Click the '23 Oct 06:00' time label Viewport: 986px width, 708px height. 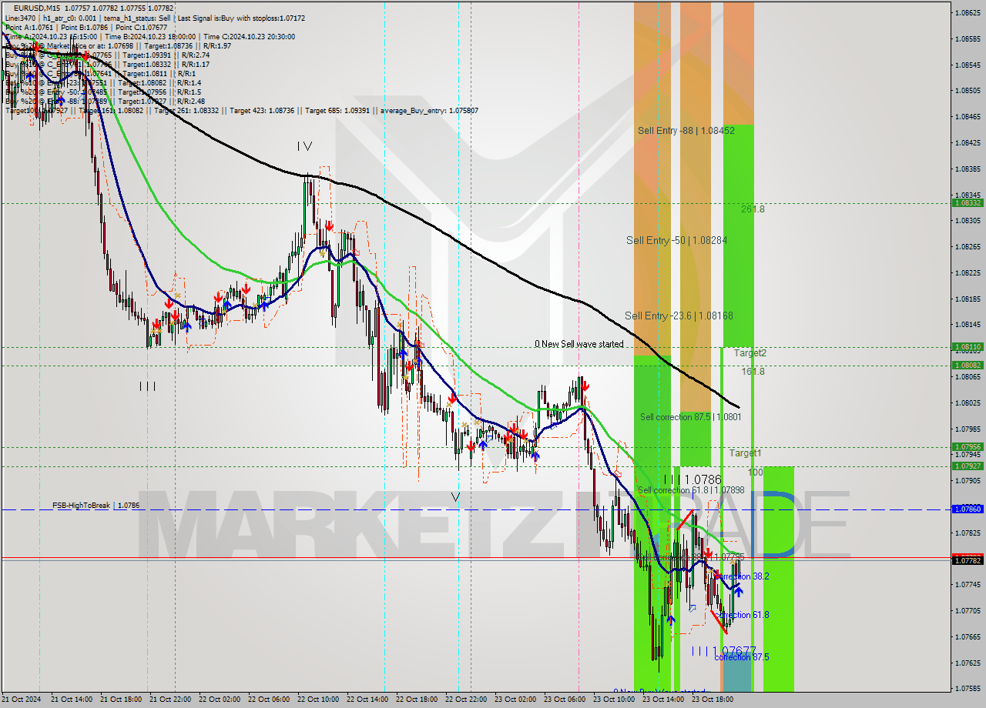pyautogui.click(x=565, y=700)
